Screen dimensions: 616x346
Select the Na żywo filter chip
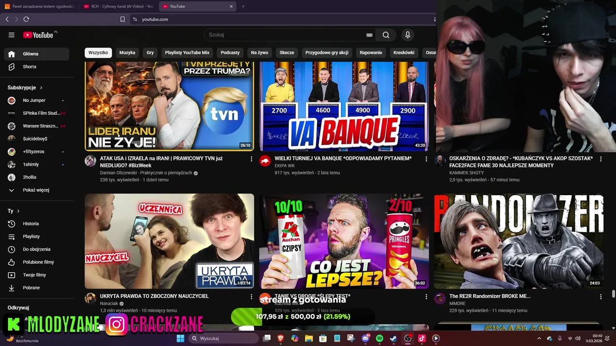click(x=259, y=53)
